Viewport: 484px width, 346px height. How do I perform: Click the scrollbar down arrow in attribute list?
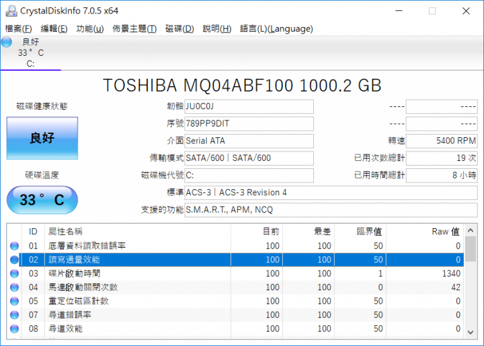(471, 332)
